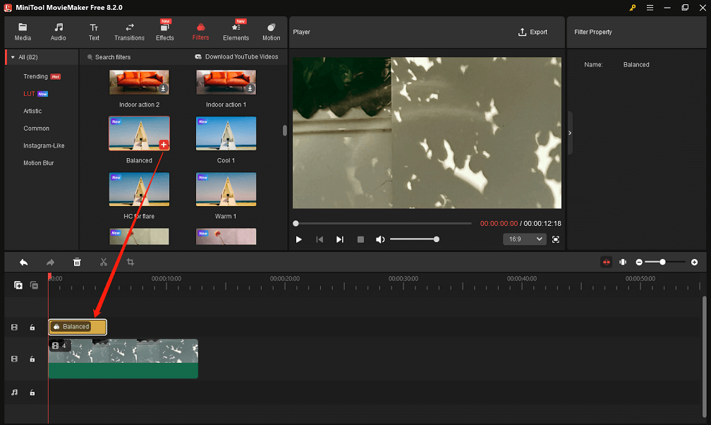Mute the player volume
Image resolution: width=711 pixels, height=425 pixels.
tap(380, 239)
